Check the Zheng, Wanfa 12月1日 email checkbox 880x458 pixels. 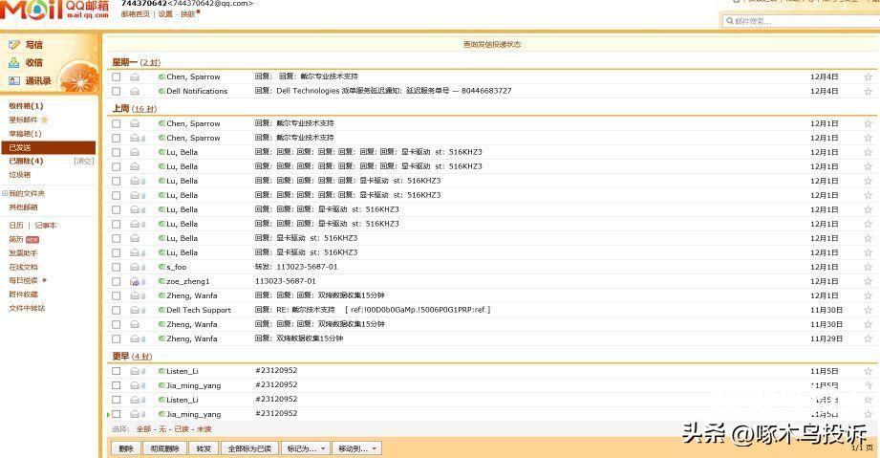pos(117,295)
